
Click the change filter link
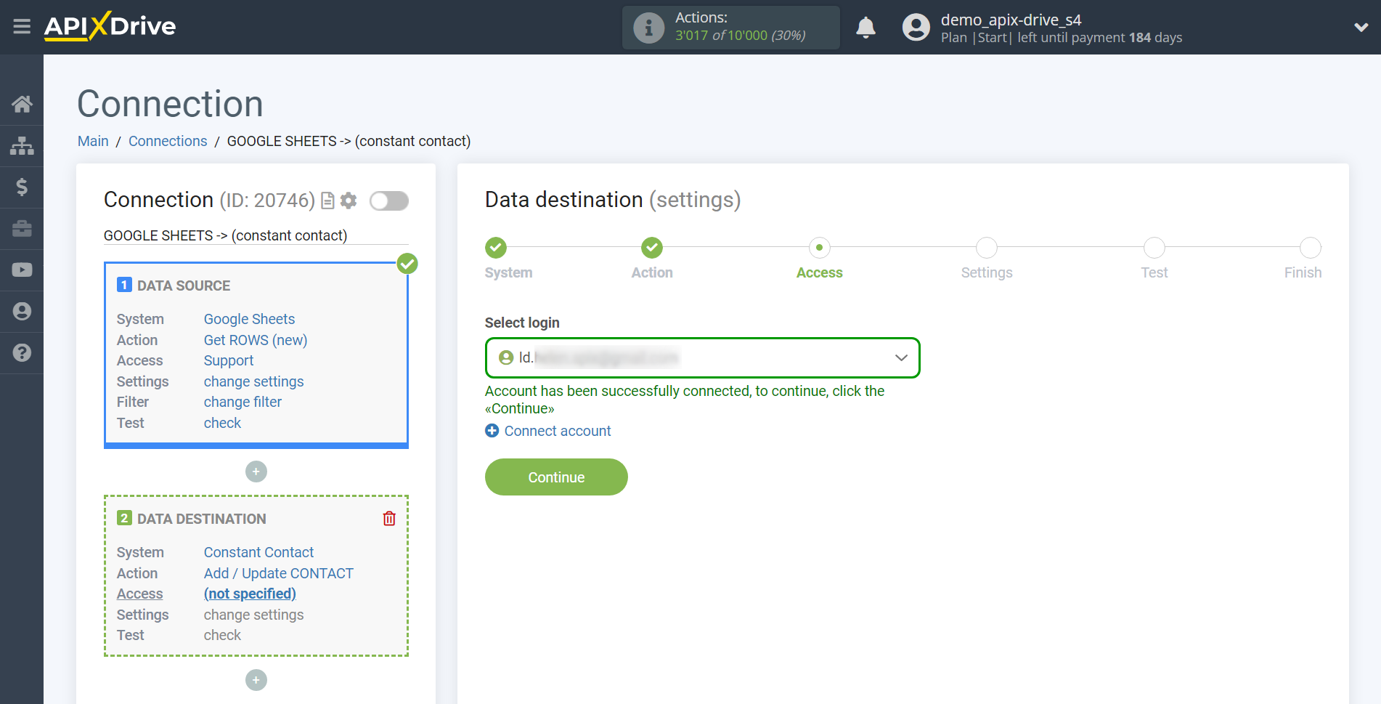click(243, 402)
